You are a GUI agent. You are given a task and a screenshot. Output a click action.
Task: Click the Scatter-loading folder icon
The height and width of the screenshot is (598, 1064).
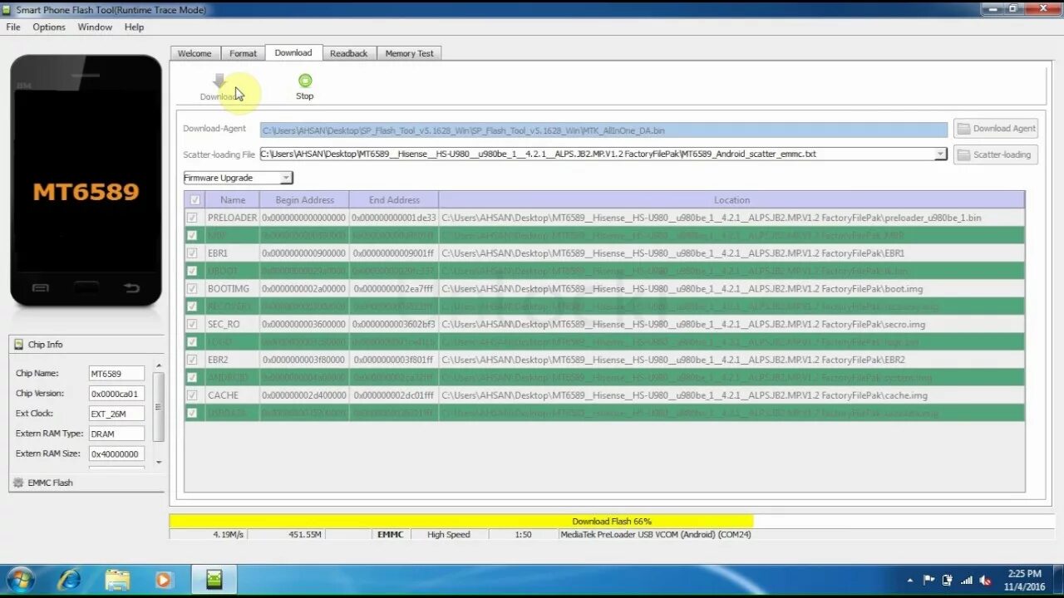(x=963, y=154)
